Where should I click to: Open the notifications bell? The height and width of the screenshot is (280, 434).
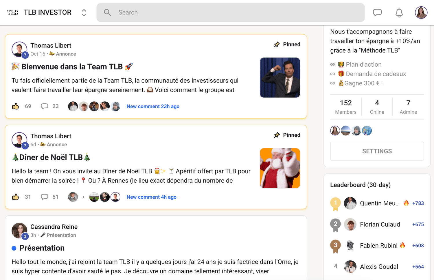click(x=399, y=12)
